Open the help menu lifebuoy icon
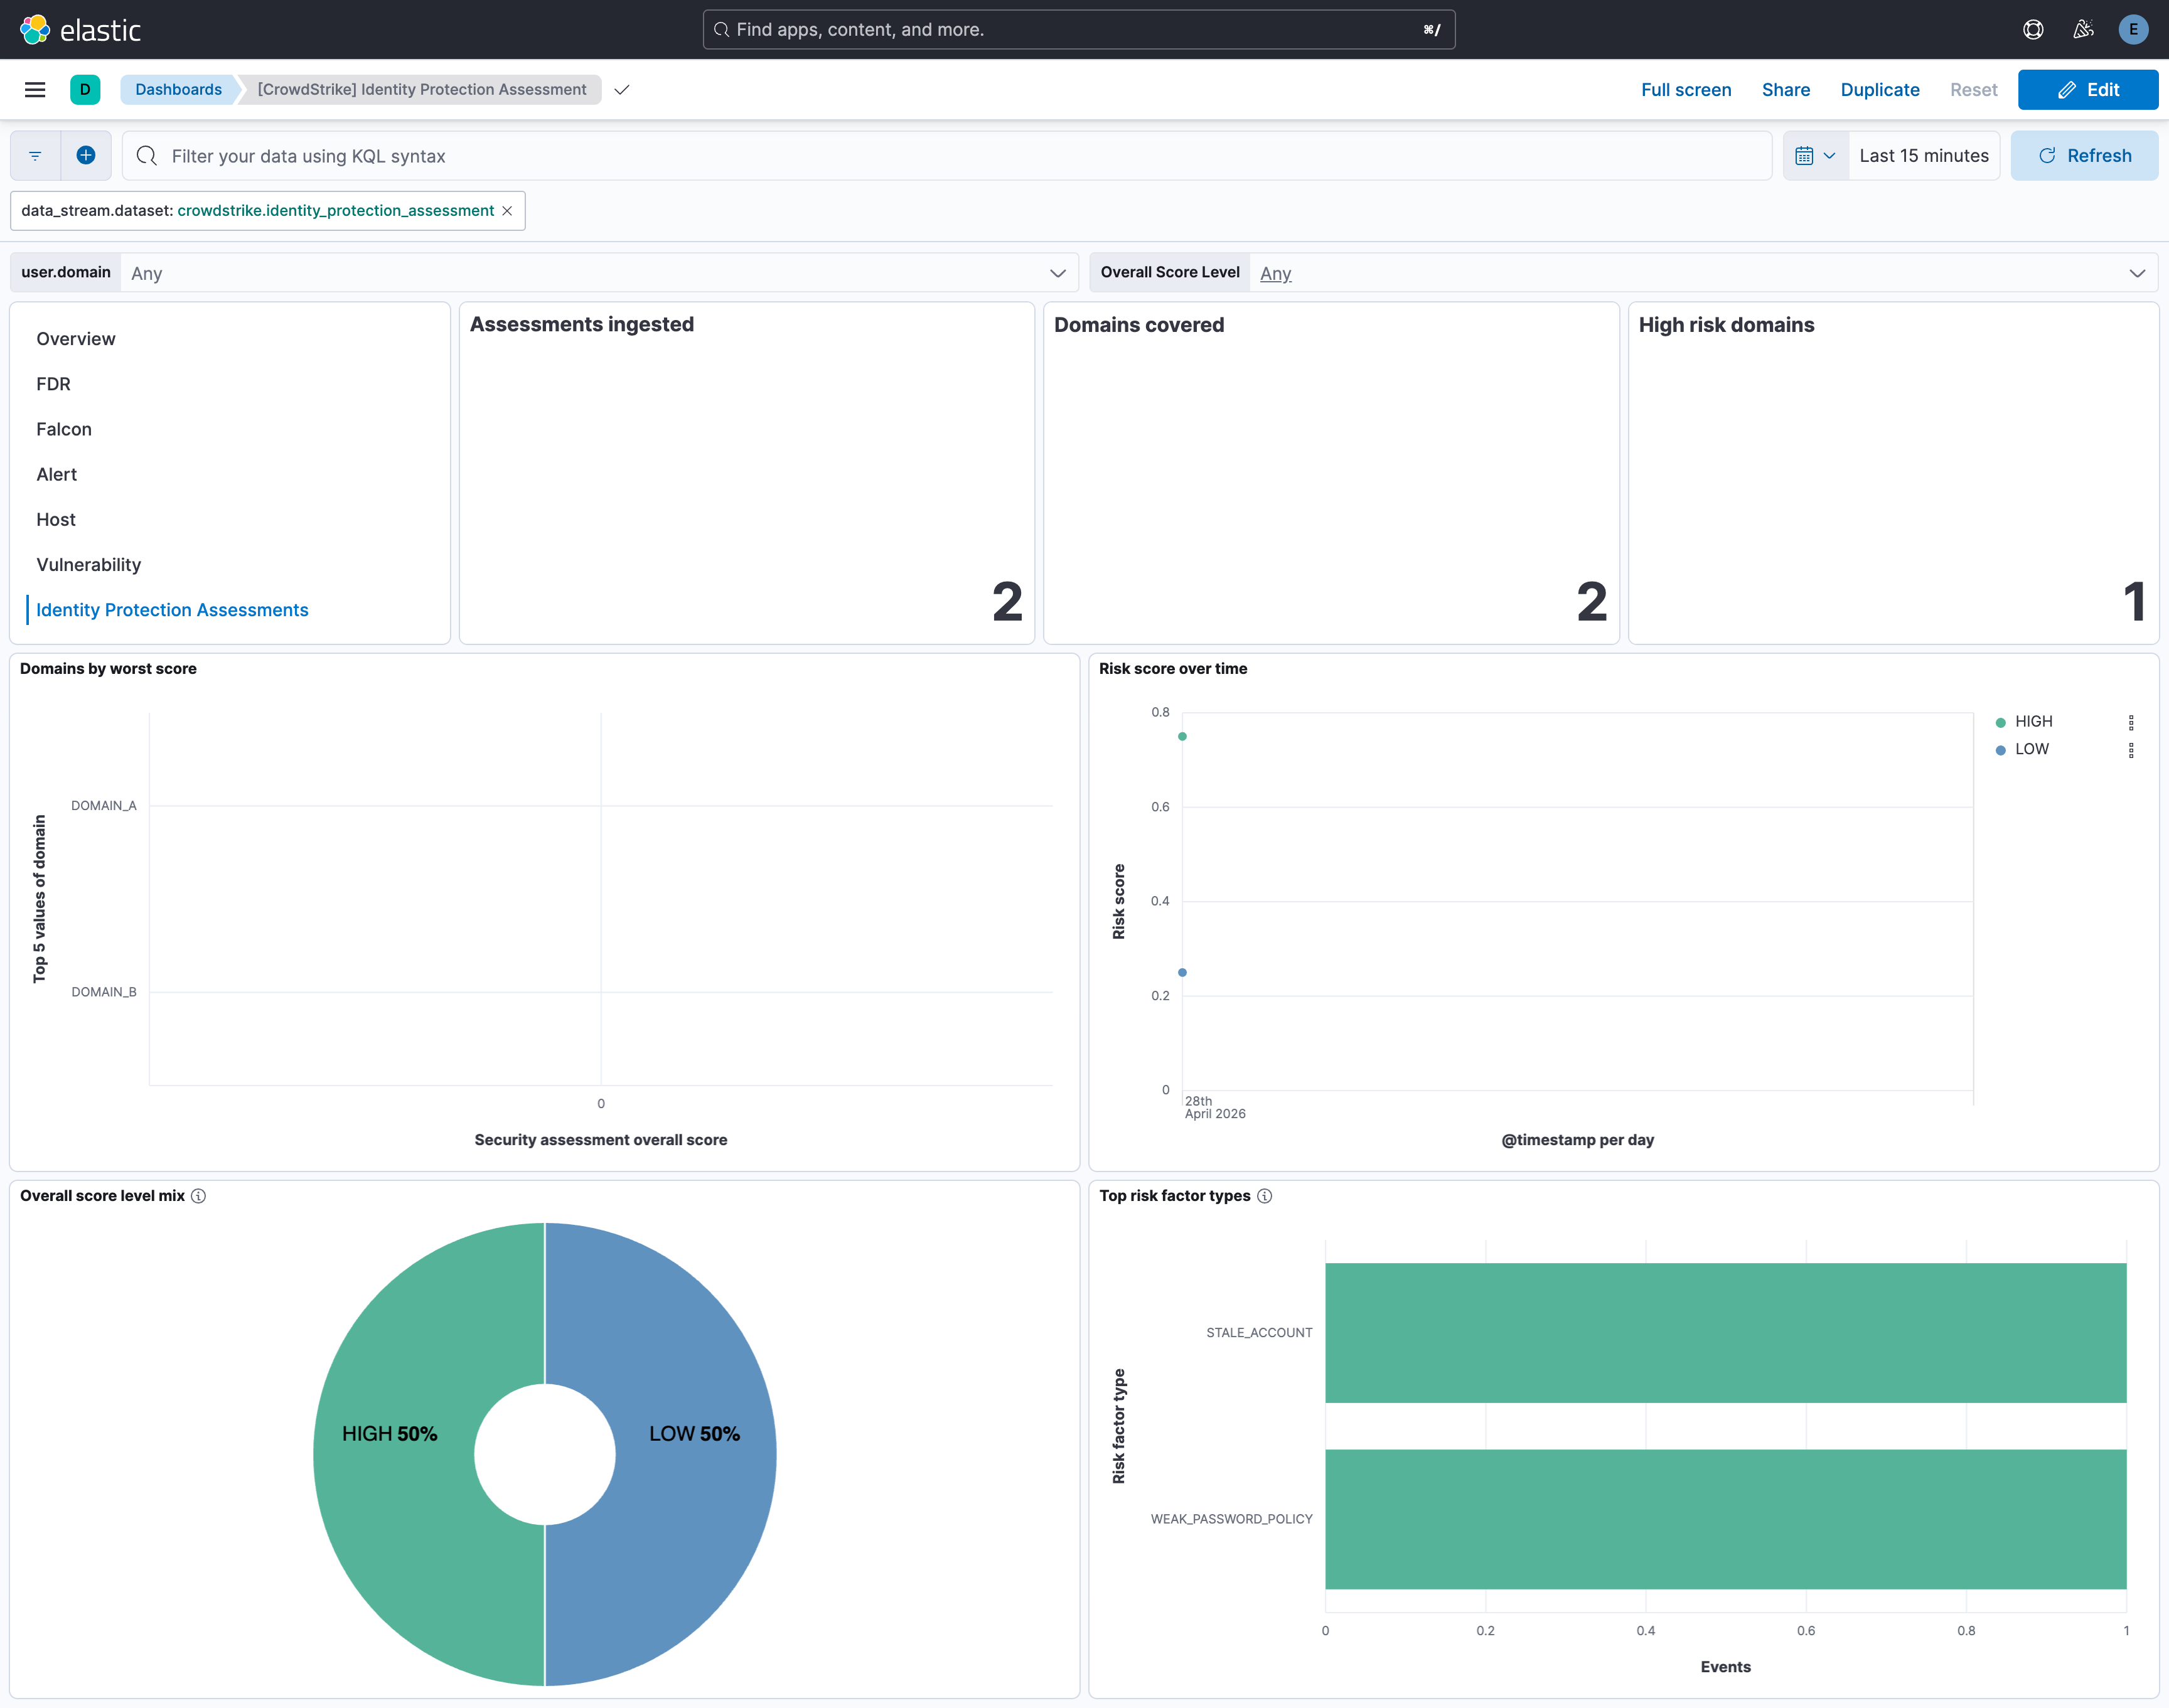 click(2033, 30)
